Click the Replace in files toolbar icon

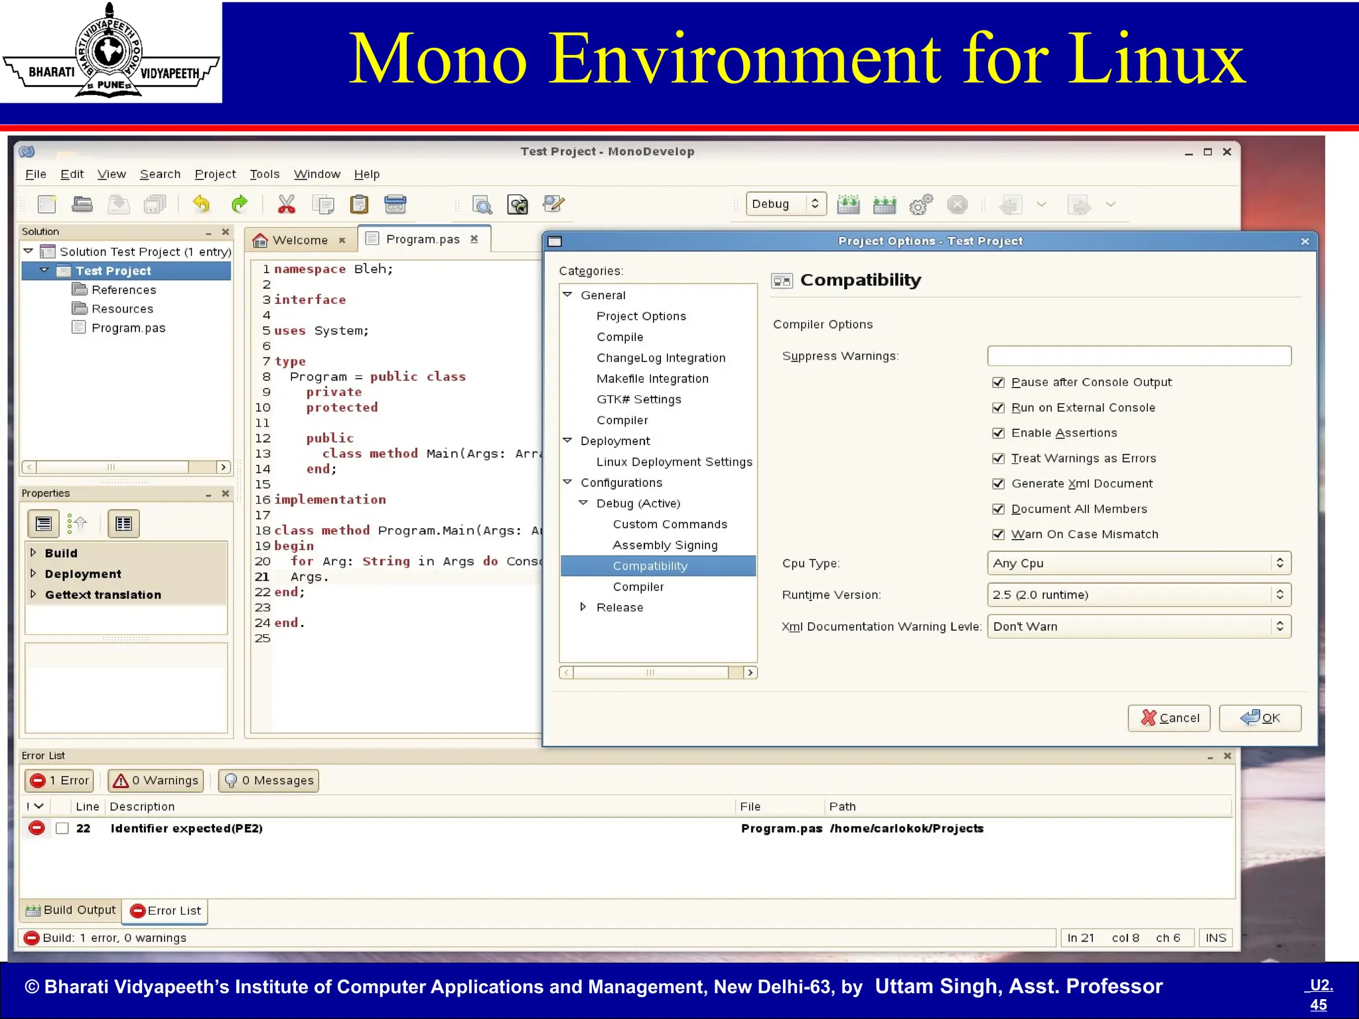pyautogui.click(x=518, y=204)
